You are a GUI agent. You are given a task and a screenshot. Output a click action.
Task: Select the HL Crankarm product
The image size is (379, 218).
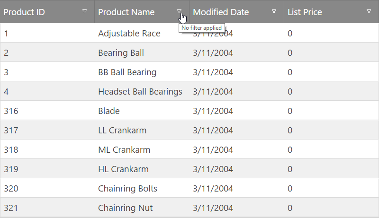pyautogui.click(x=123, y=169)
